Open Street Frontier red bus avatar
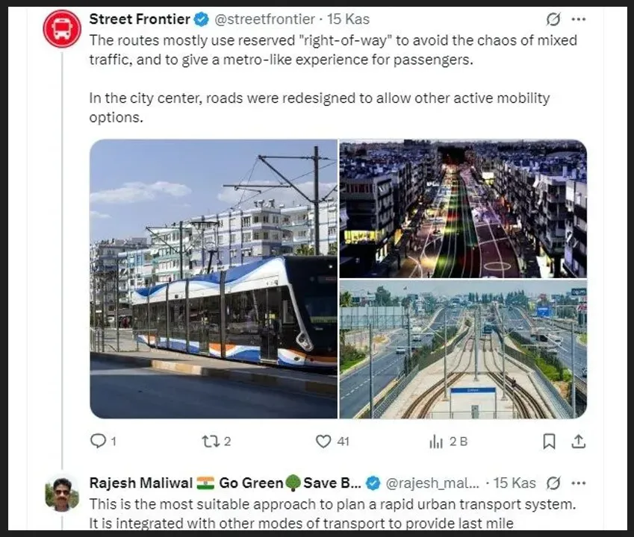The height and width of the screenshot is (537, 634). tap(62, 30)
